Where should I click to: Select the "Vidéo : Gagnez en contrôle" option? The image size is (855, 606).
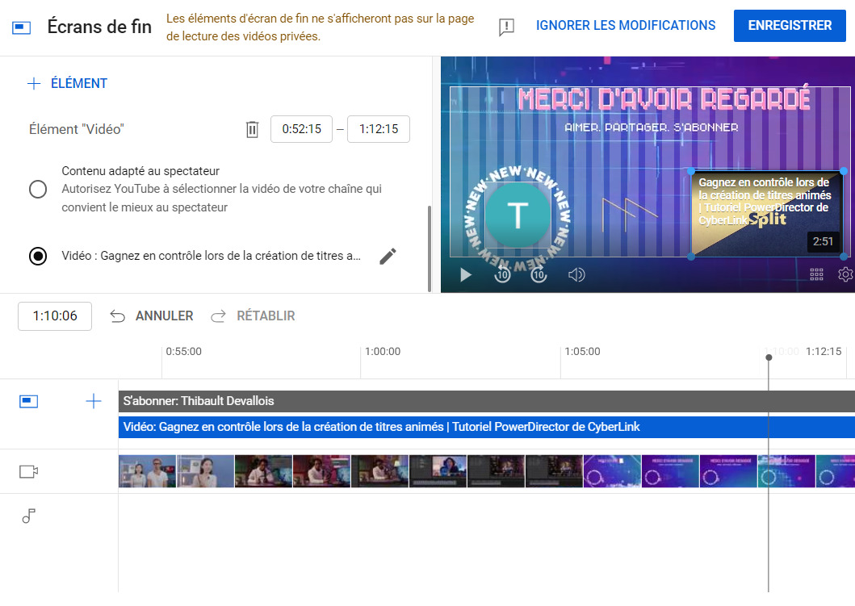(38, 256)
